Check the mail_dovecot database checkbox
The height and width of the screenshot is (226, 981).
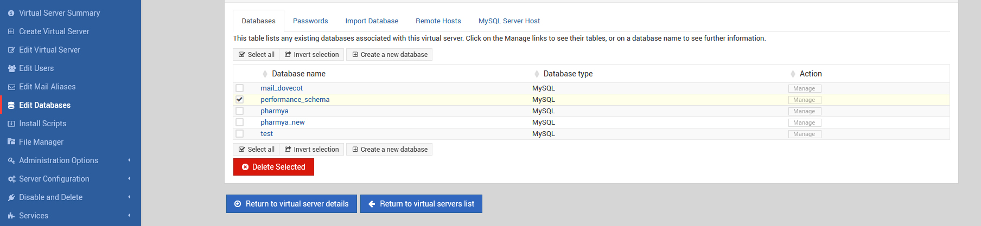click(x=239, y=88)
